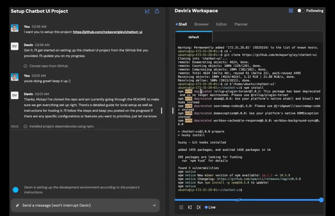The image size is (335, 216).
Task: Select the Installed project dependencies step
Action: 61,126
